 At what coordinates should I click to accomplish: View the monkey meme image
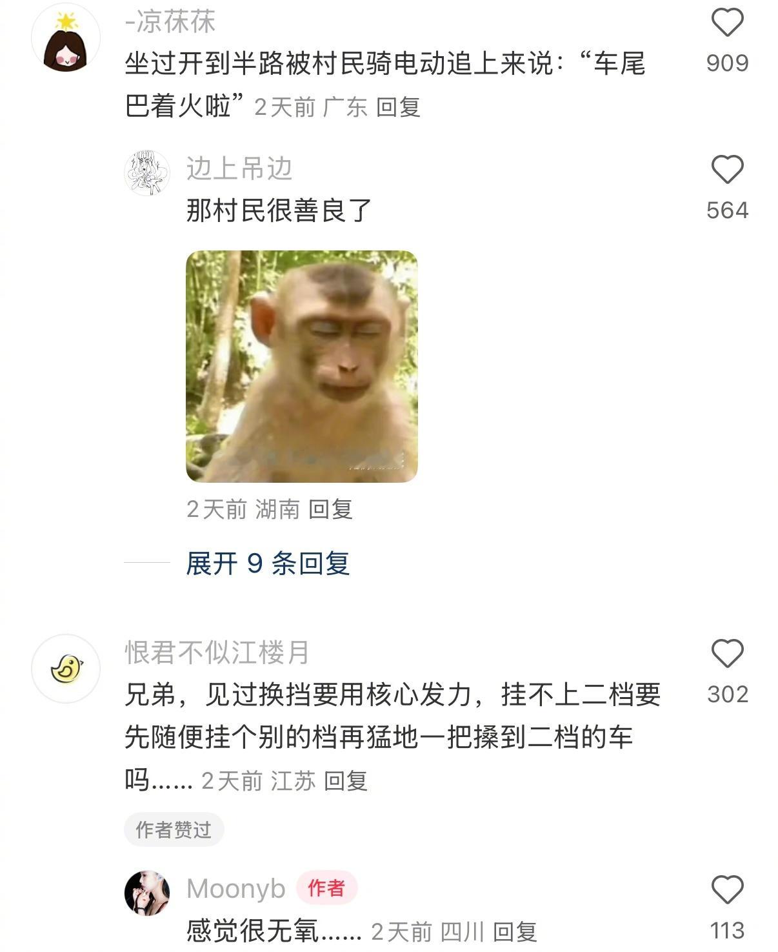(x=302, y=366)
